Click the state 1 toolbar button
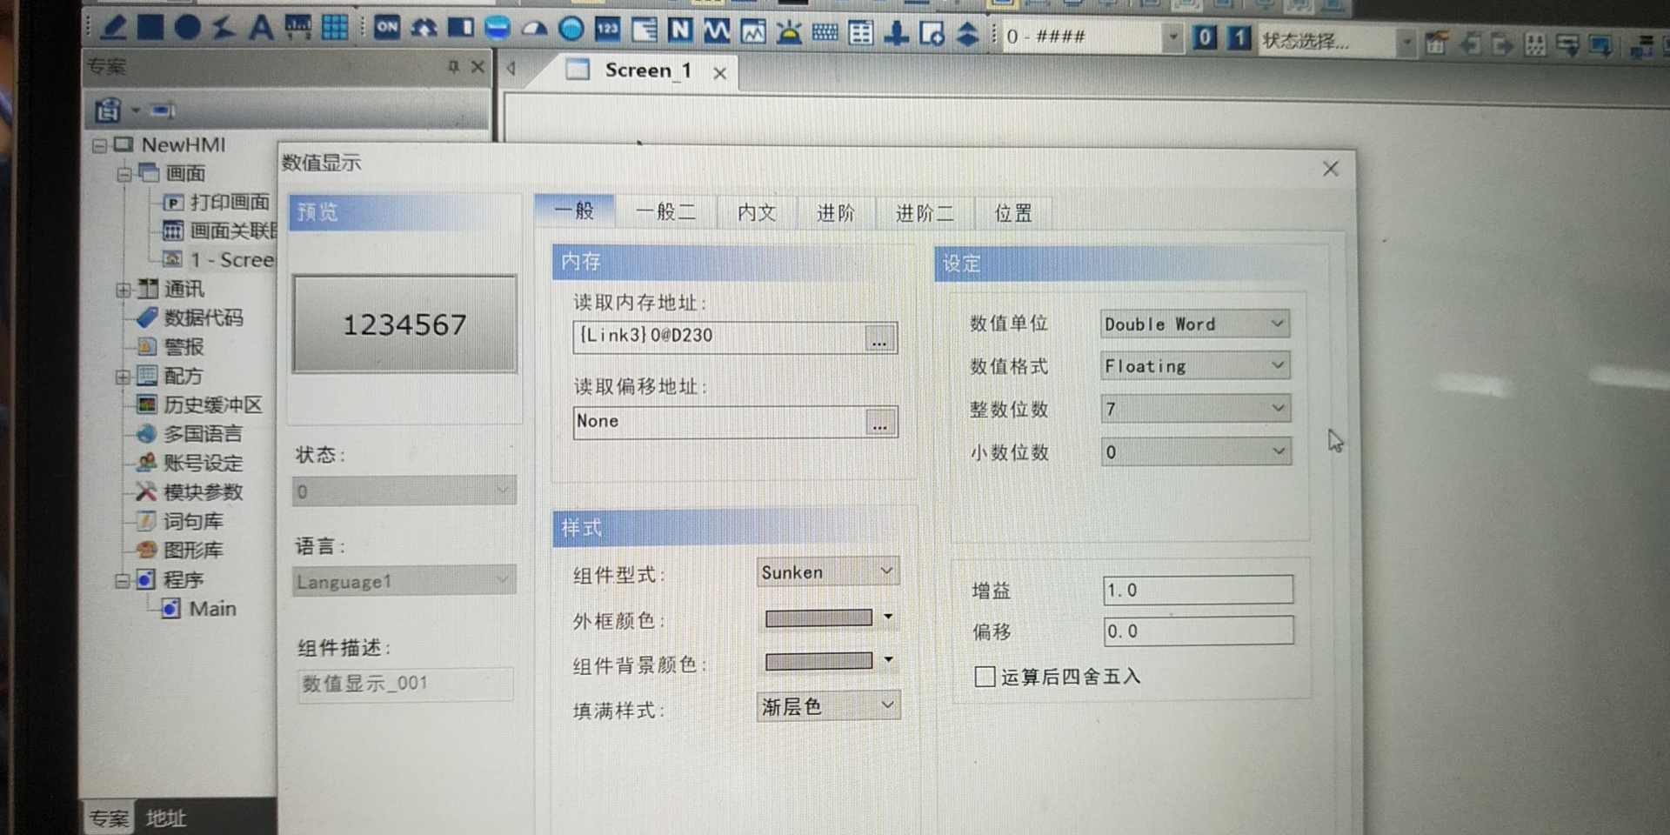This screenshot has width=1670, height=835. point(1239,37)
